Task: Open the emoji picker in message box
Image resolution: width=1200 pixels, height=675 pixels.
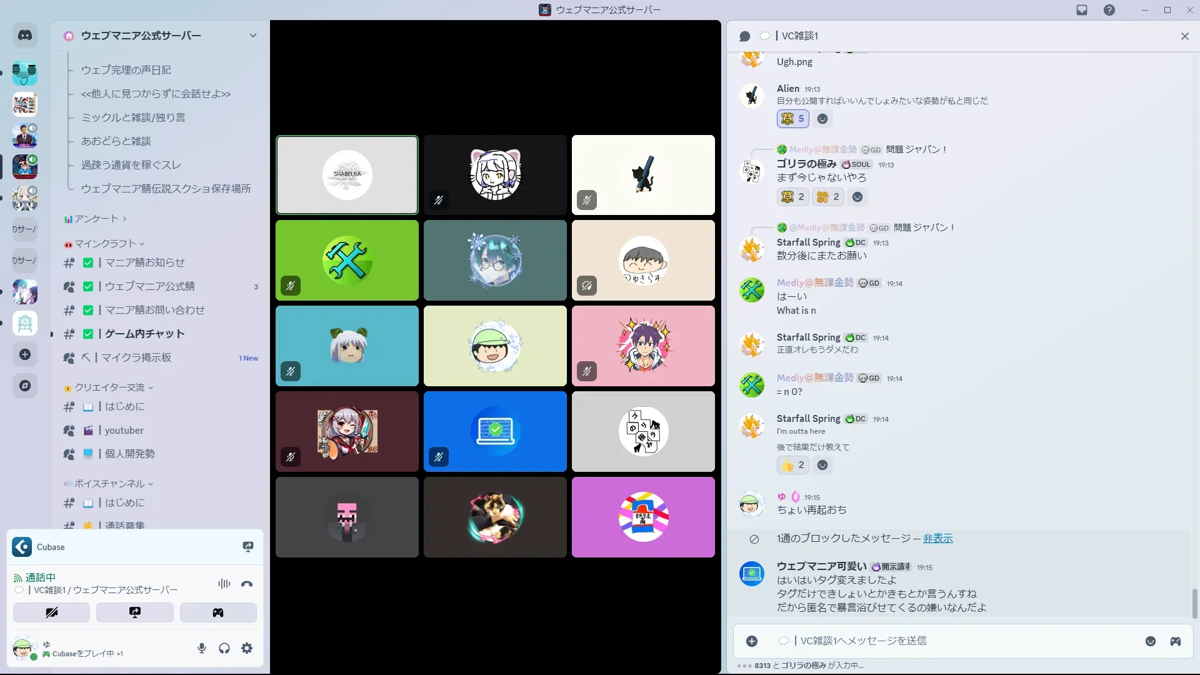Action: [1150, 641]
